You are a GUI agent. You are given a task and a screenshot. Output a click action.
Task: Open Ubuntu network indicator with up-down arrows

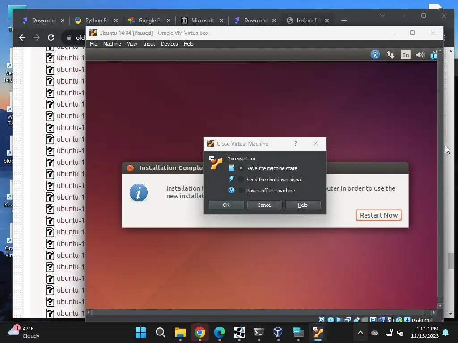(x=390, y=54)
